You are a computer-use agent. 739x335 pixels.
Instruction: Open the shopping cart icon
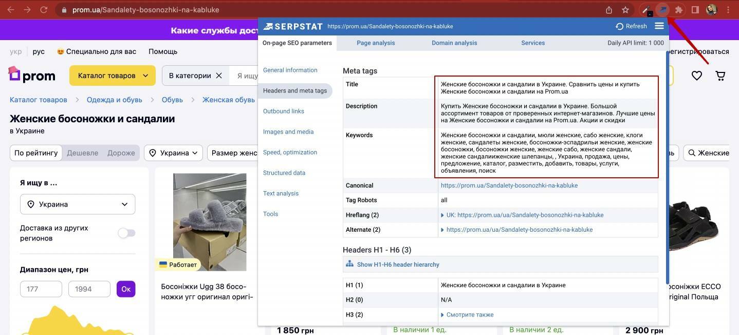coord(720,76)
